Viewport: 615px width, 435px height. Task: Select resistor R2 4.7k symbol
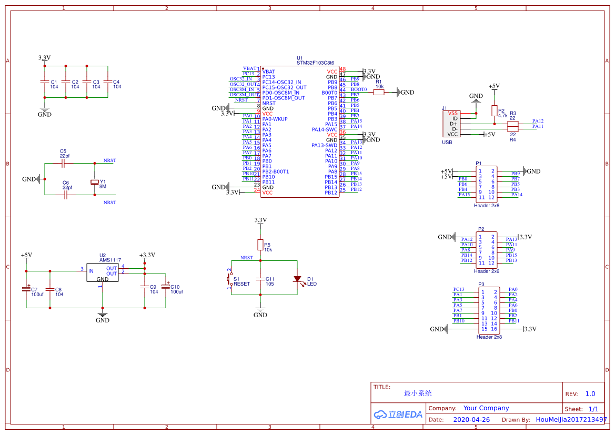[x=494, y=111]
